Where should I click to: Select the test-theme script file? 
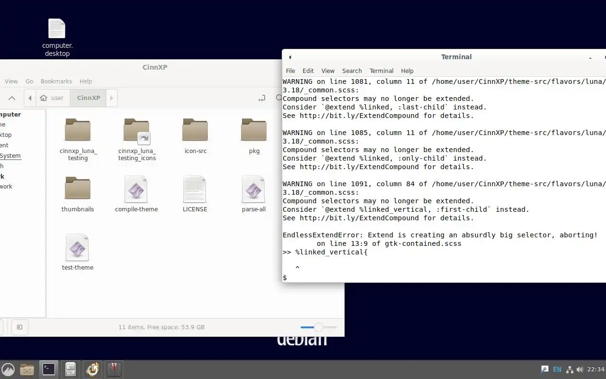[x=78, y=253]
